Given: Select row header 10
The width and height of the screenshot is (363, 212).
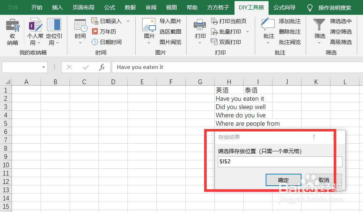Looking at the screenshot, I should pyautogui.click(x=6, y=165).
